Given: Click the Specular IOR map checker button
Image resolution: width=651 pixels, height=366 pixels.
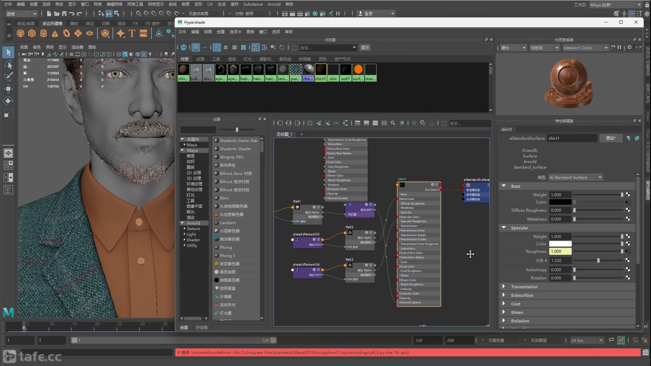Looking at the screenshot, I should (627, 260).
